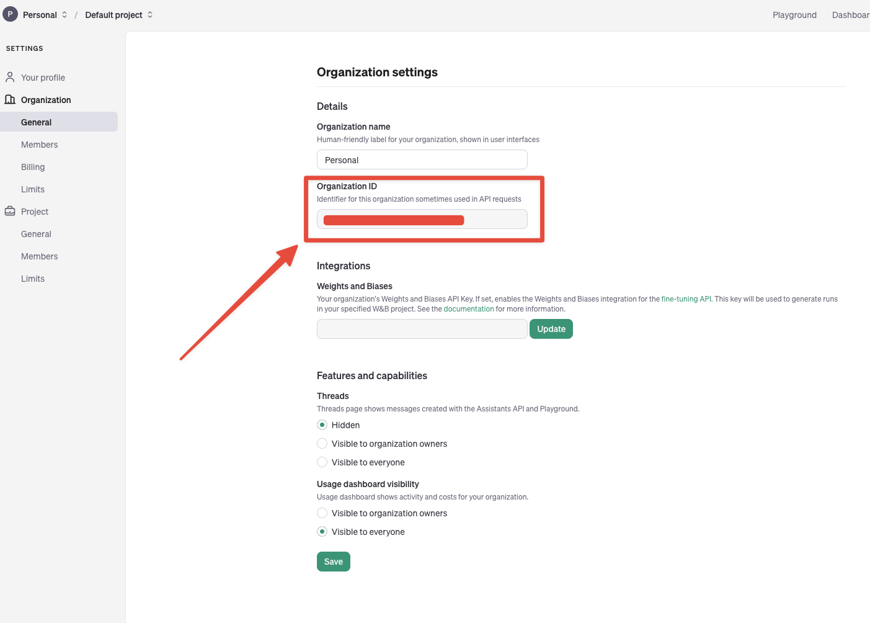Open the Playground tab
Screen dimensions: 870x623
point(794,15)
